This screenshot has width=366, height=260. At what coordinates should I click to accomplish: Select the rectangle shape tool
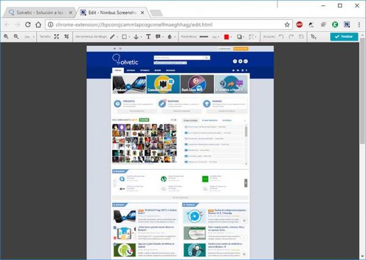[124, 37]
